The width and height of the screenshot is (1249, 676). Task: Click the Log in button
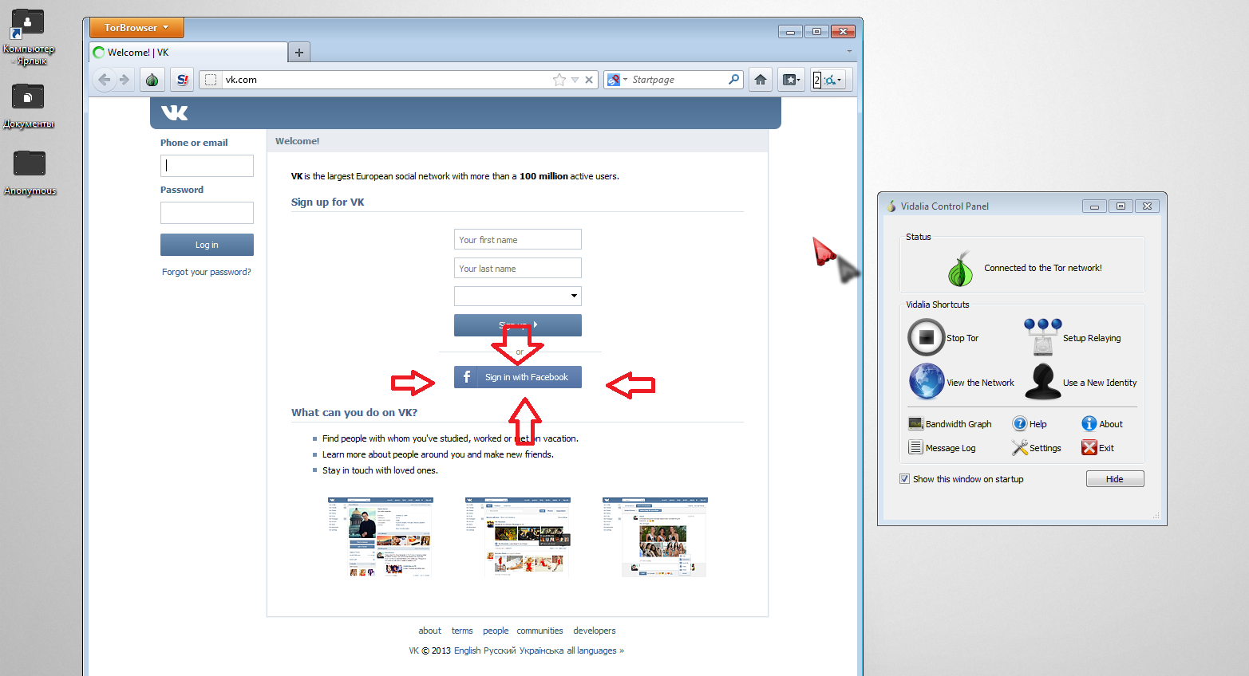pyautogui.click(x=207, y=245)
